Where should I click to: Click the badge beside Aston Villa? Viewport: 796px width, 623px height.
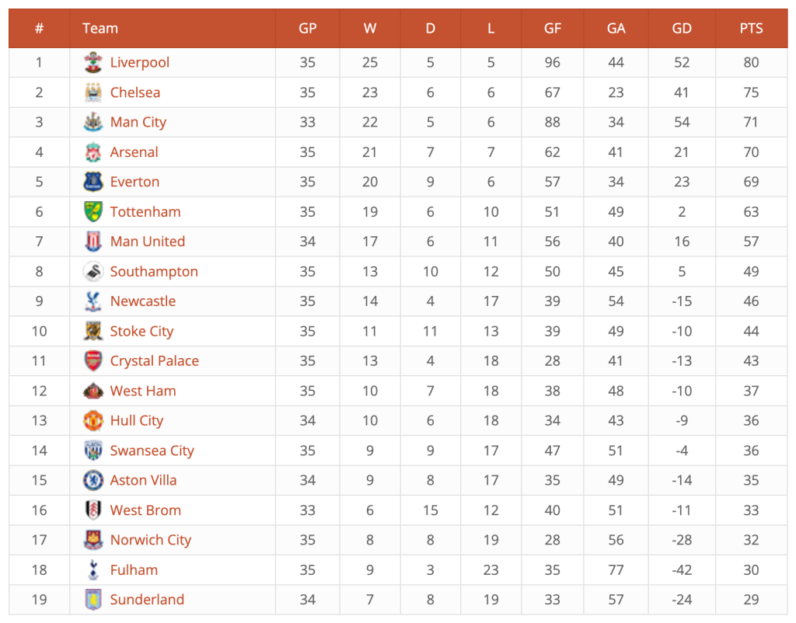click(x=93, y=480)
